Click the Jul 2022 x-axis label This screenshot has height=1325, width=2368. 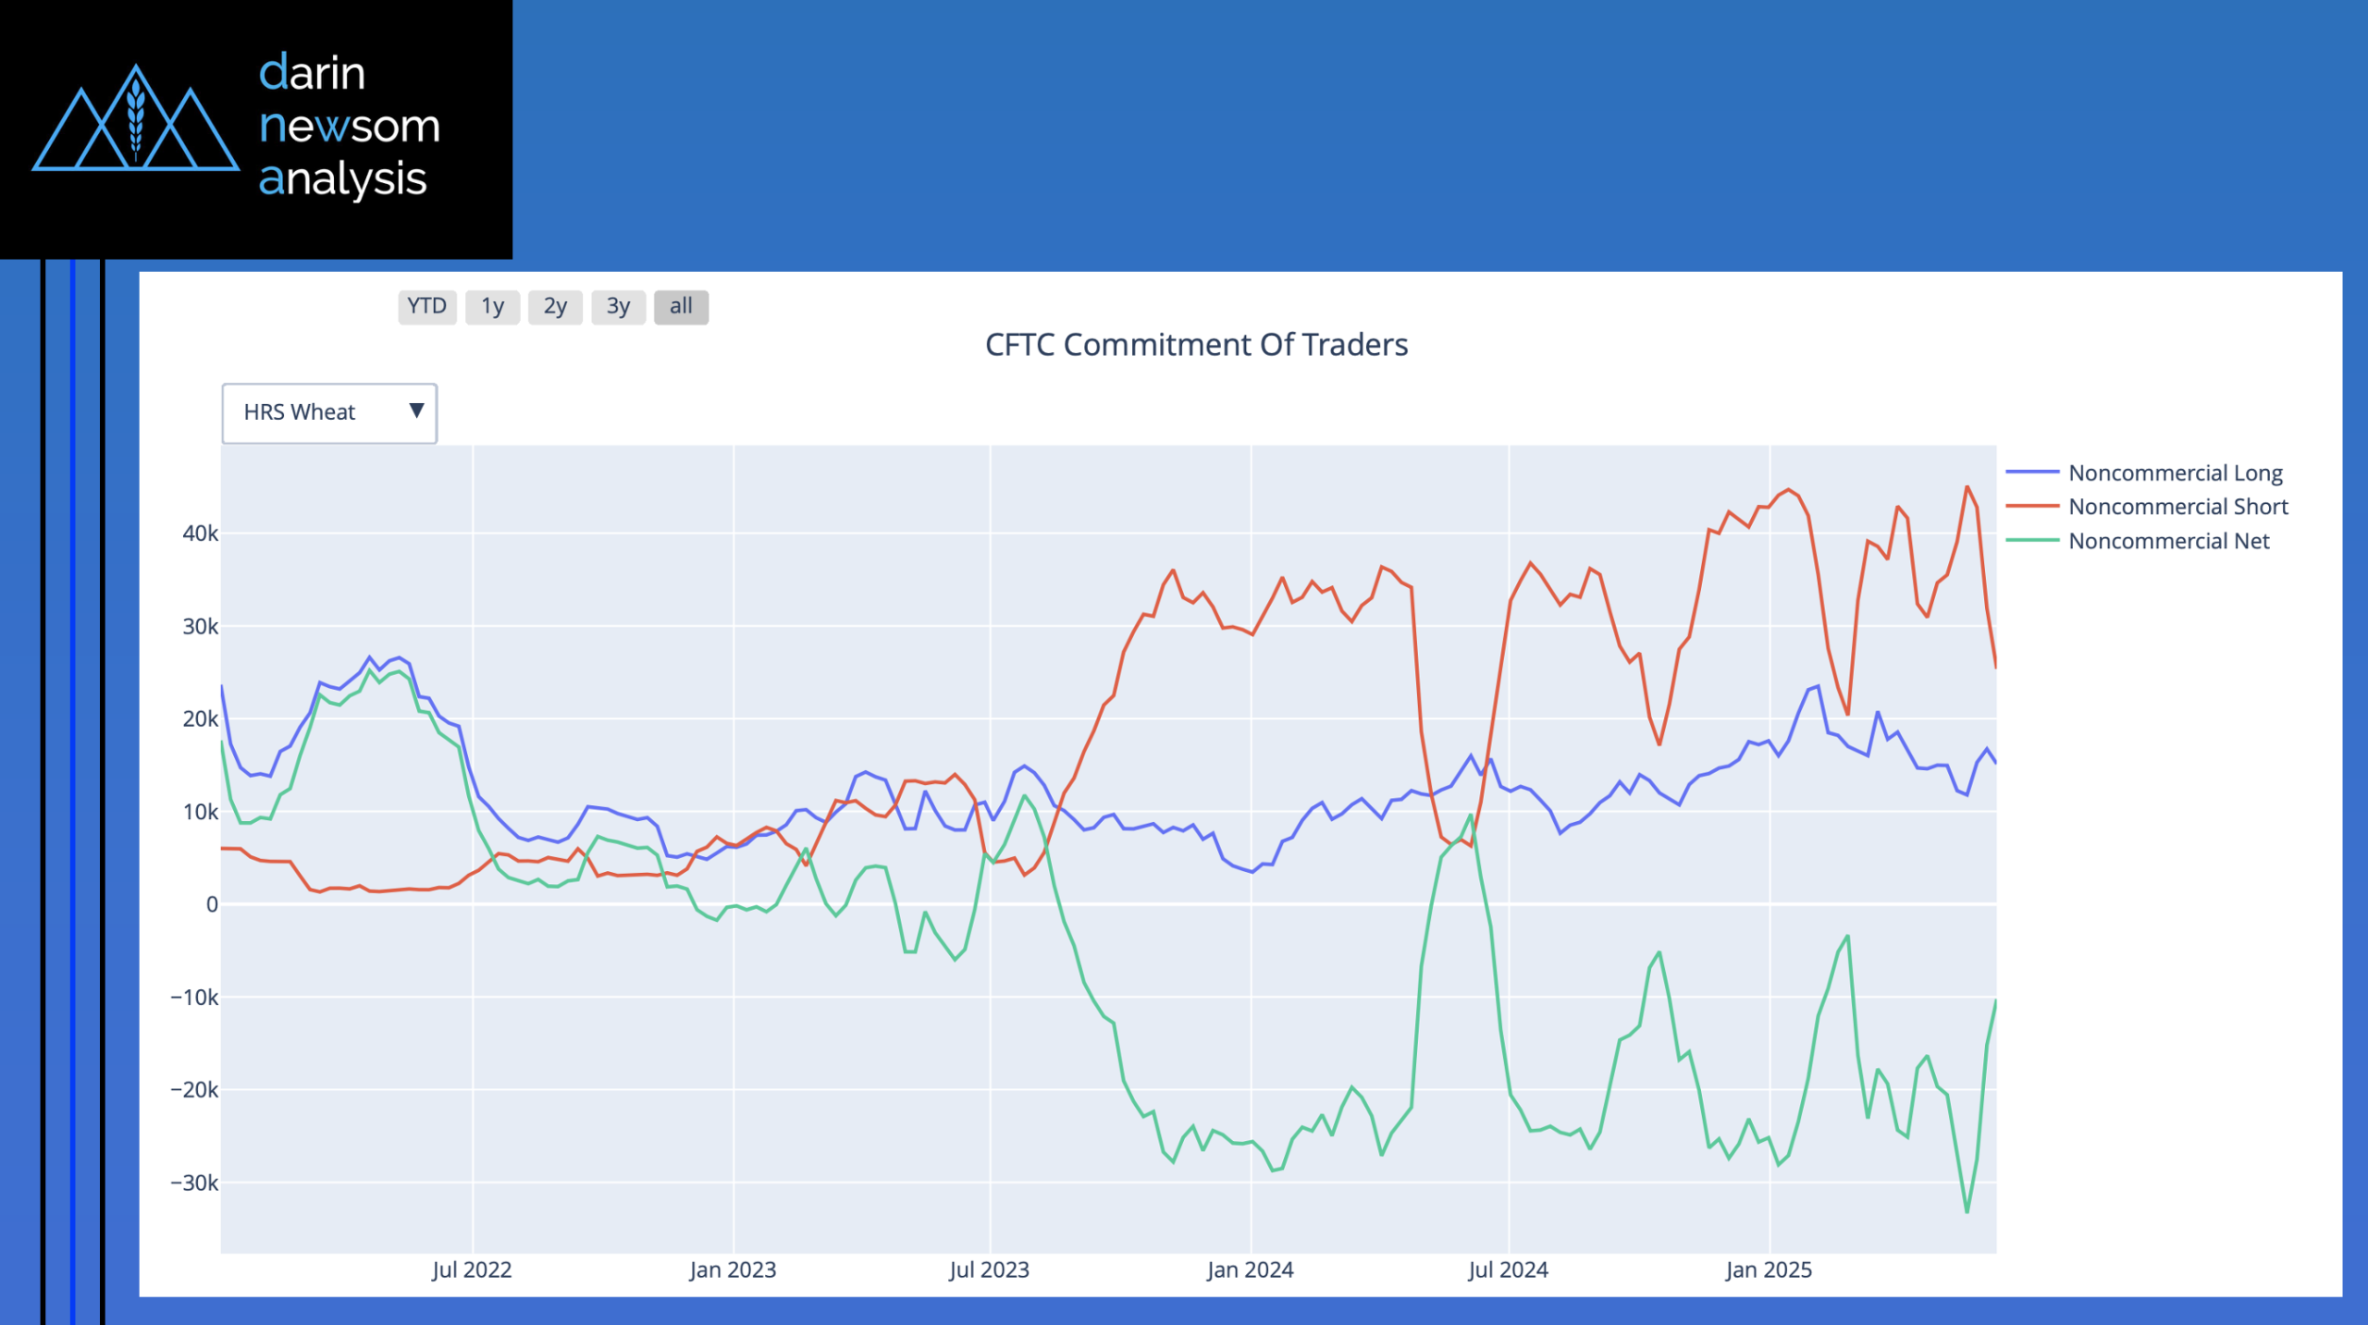coord(472,1270)
